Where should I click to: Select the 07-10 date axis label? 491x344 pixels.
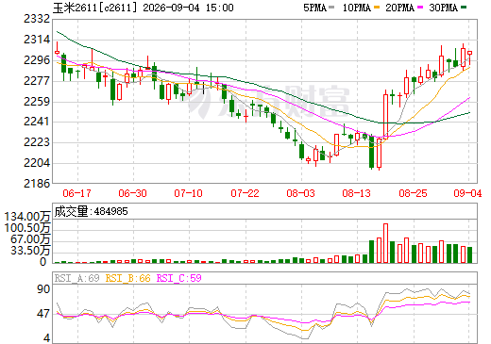click(189, 193)
